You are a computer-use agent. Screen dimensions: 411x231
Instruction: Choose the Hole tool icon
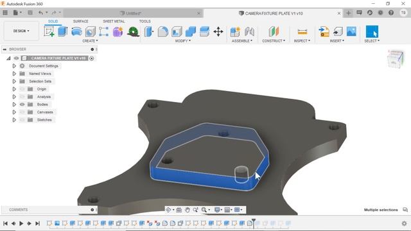(x=90, y=31)
